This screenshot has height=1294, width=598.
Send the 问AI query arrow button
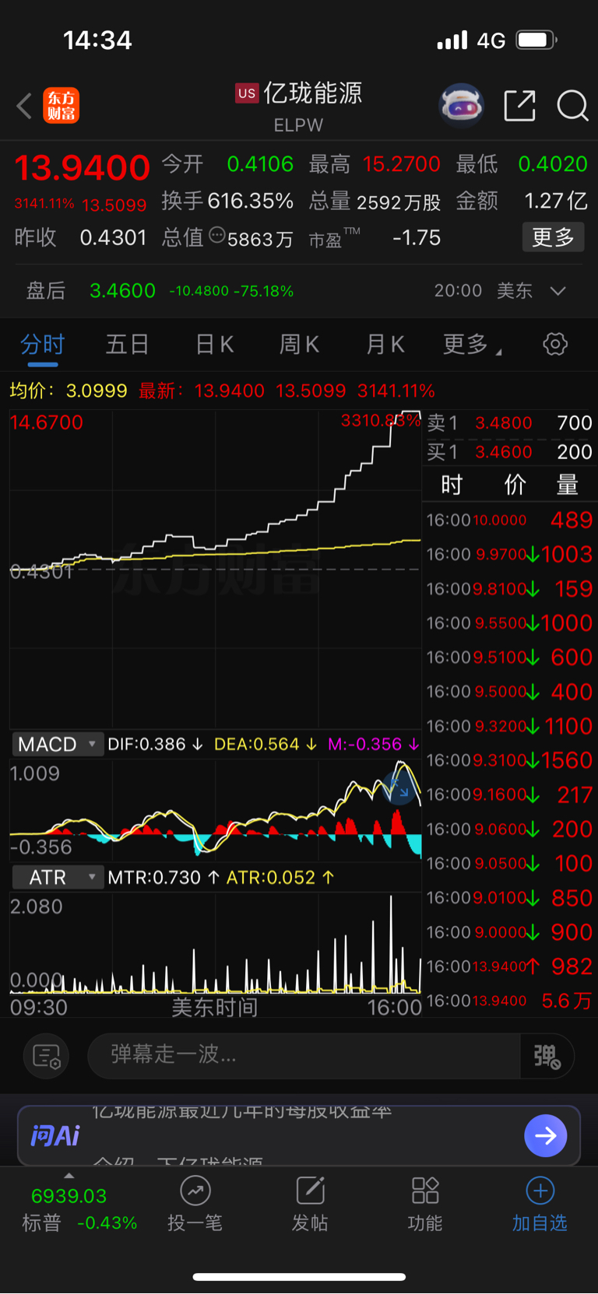tap(546, 1136)
